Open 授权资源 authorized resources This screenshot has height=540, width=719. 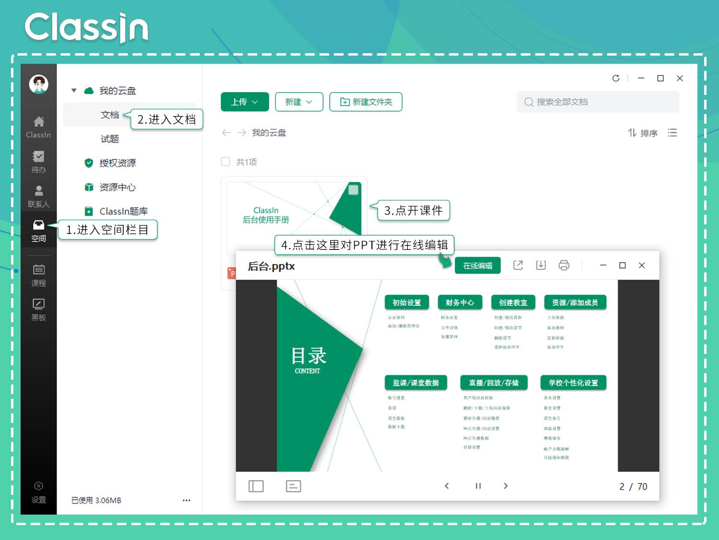tap(117, 163)
